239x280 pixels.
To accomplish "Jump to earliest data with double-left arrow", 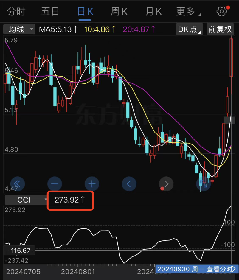I will [18, 184].
